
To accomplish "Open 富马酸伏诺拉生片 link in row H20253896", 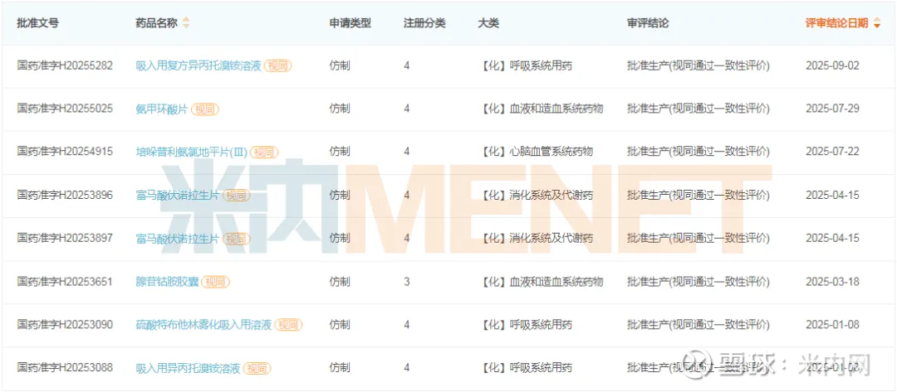I will coord(178,195).
